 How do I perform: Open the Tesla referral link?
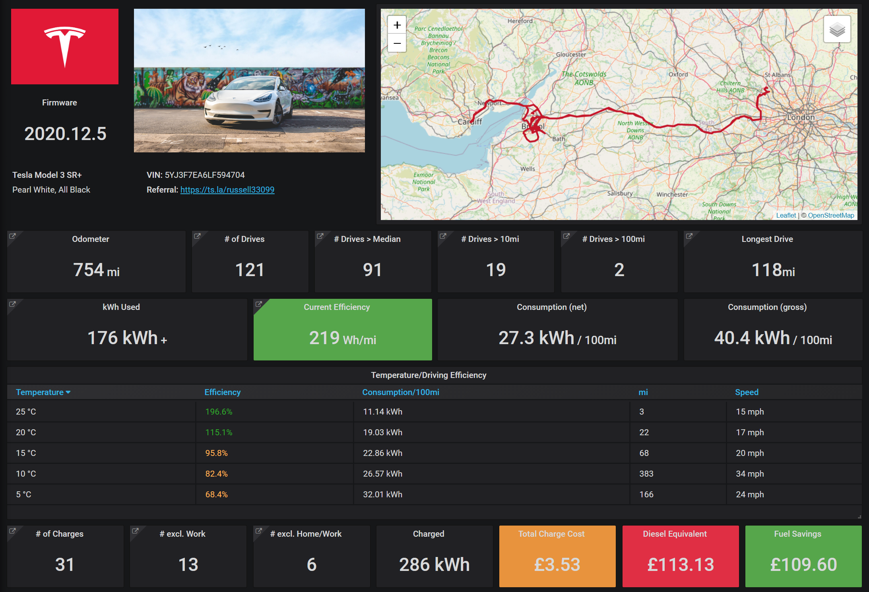pyautogui.click(x=227, y=190)
